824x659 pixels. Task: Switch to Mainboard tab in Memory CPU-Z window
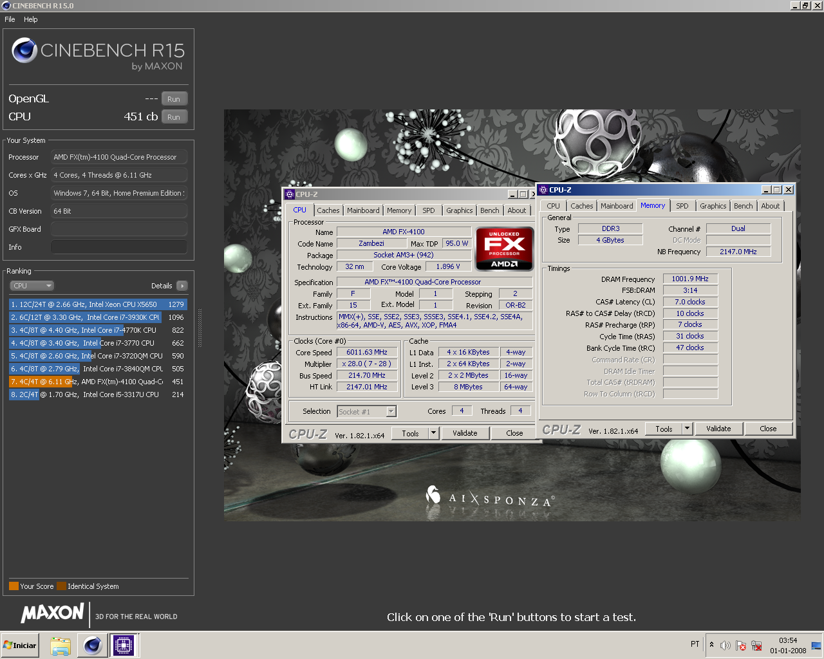(617, 206)
